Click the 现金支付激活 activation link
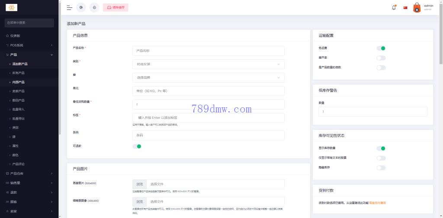Screen dimensions: 443x218 tap(377, 202)
